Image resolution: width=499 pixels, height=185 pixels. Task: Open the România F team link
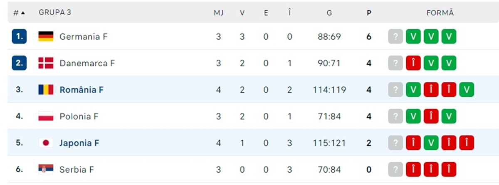pyautogui.click(x=82, y=90)
